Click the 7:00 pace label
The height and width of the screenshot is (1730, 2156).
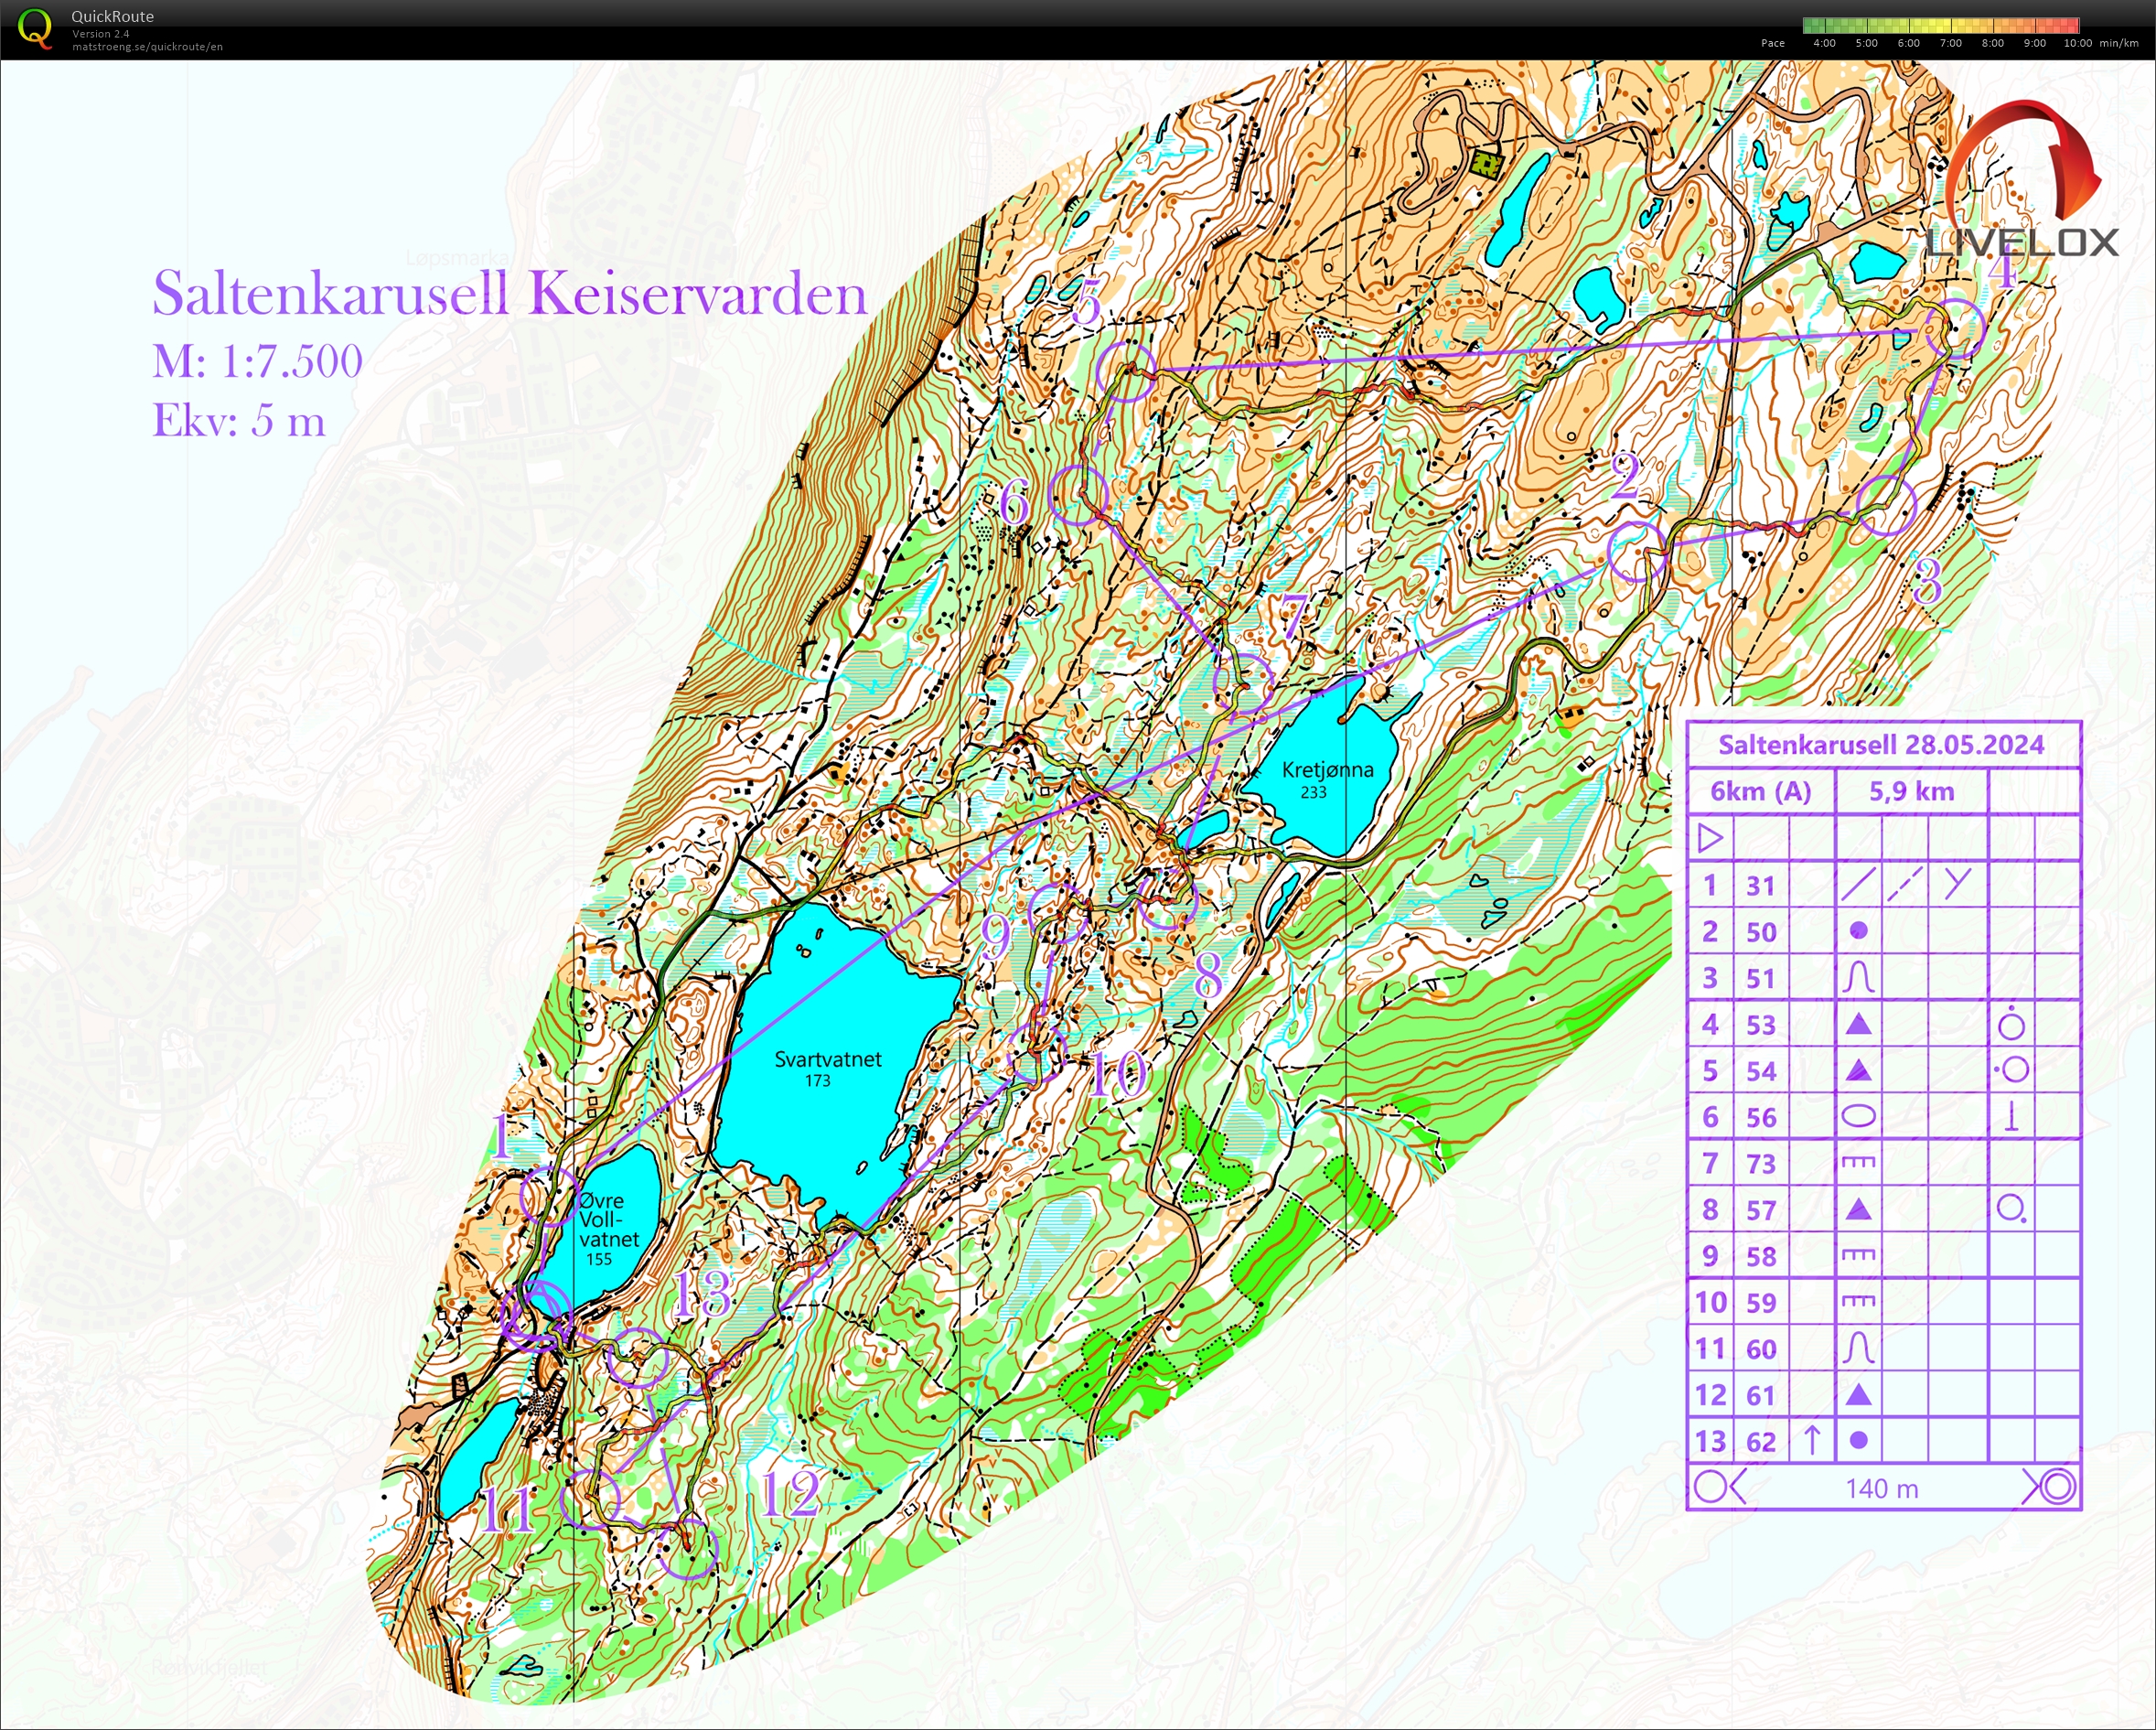click(x=1950, y=43)
